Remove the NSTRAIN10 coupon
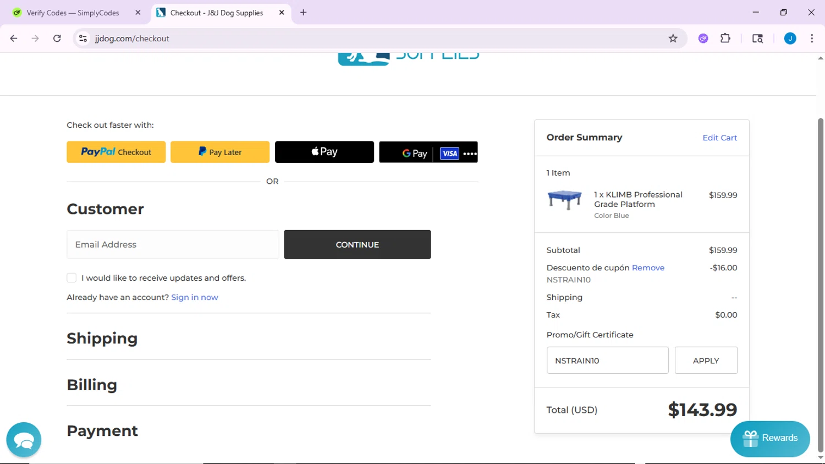 coord(648,268)
